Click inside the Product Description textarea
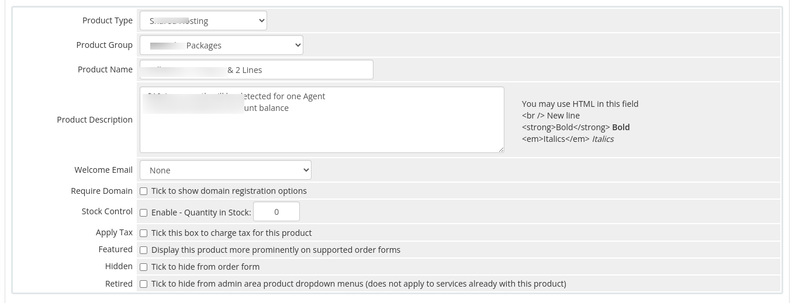The width and height of the screenshot is (792, 303). (x=321, y=120)
